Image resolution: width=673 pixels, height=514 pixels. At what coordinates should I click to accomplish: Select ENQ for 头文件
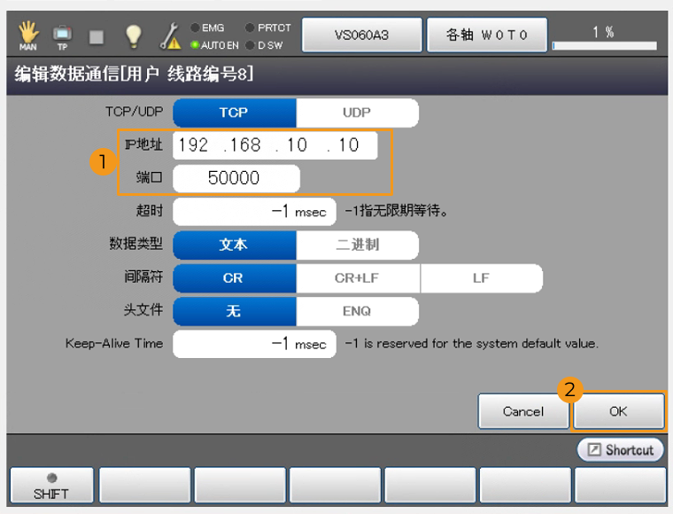click(x=357, y=311)
